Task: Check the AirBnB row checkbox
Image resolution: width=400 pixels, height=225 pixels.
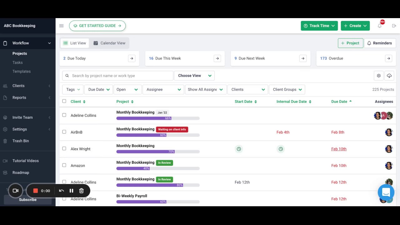Action: pyautogui.click(x=64, y=132)
